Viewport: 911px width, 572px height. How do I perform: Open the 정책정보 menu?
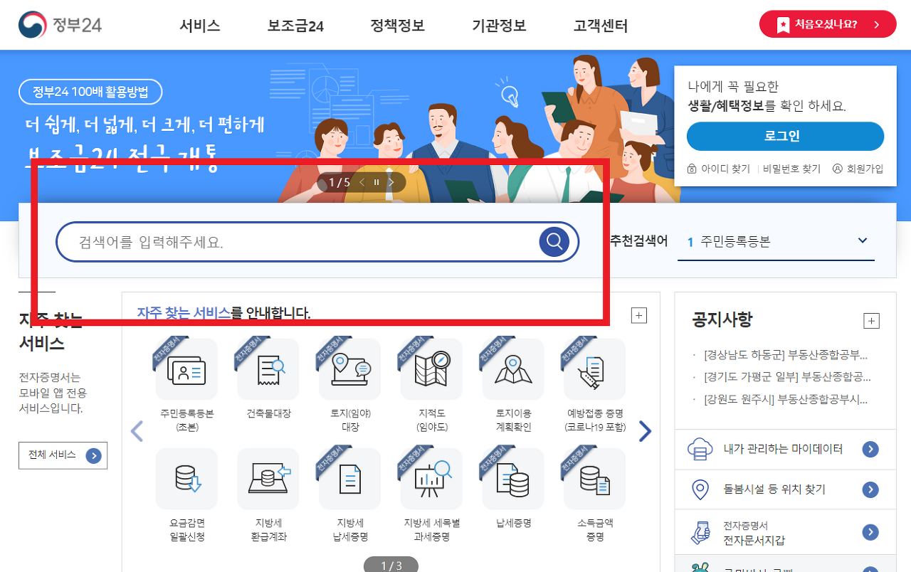click(398, 26)
